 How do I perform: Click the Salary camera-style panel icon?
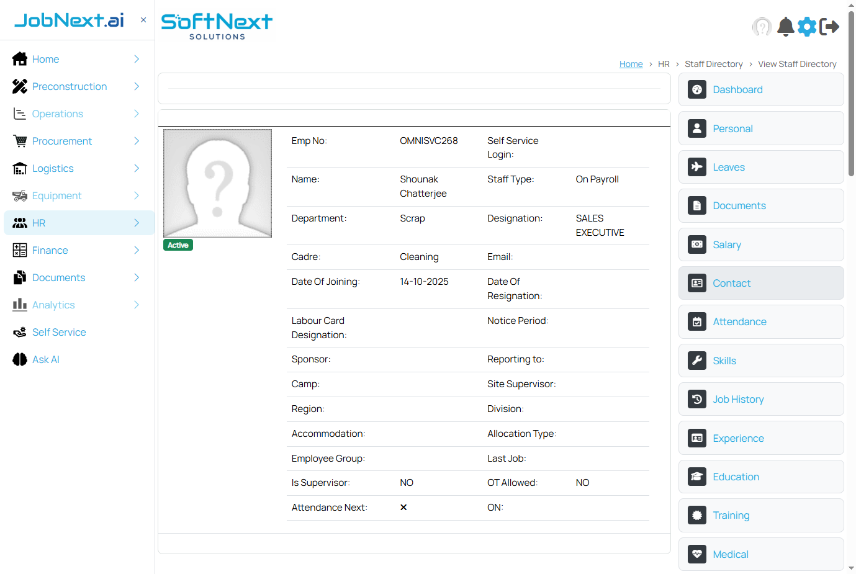coord(696,244)
